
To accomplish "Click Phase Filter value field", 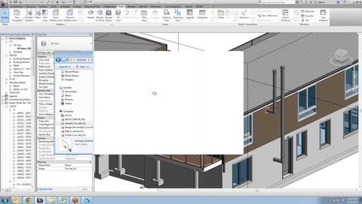I will 78,165.
